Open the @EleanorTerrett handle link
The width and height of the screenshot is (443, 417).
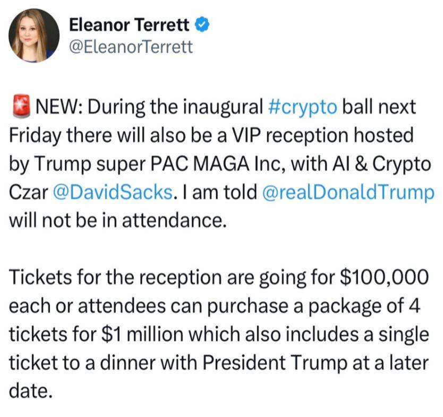131,48
